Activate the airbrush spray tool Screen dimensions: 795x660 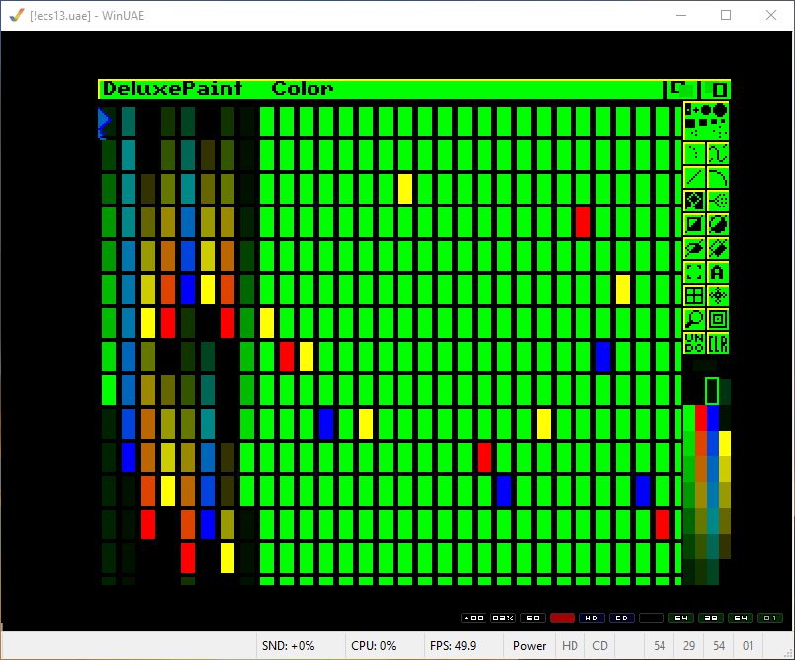pyautogui.click(x=718, y=201)
